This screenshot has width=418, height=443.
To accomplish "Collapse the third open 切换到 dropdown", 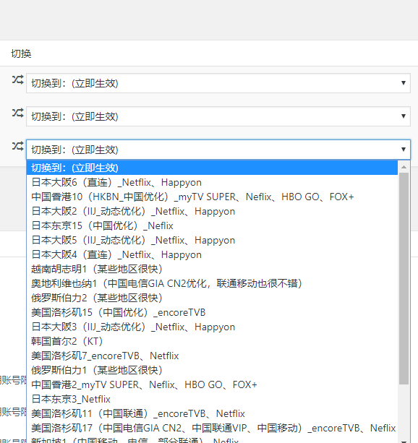I will pyautogui.click(x=218, y=150).
